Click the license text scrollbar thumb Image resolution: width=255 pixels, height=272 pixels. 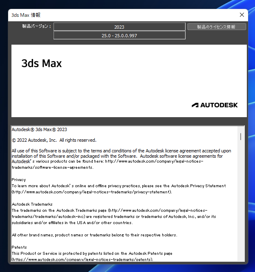pos(241,137)
